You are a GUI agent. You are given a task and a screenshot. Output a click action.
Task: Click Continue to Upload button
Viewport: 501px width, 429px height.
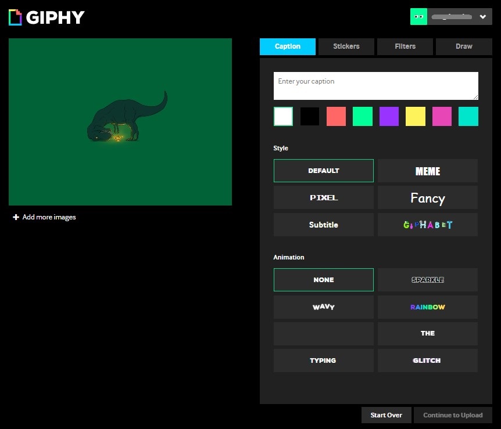click(x=453, y=415)
